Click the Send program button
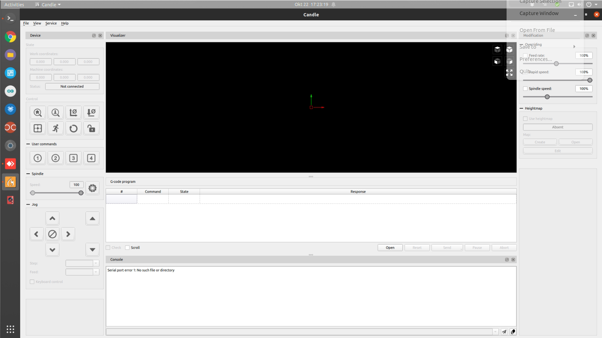This screenshot has width=602, height=338. [447, 248]
